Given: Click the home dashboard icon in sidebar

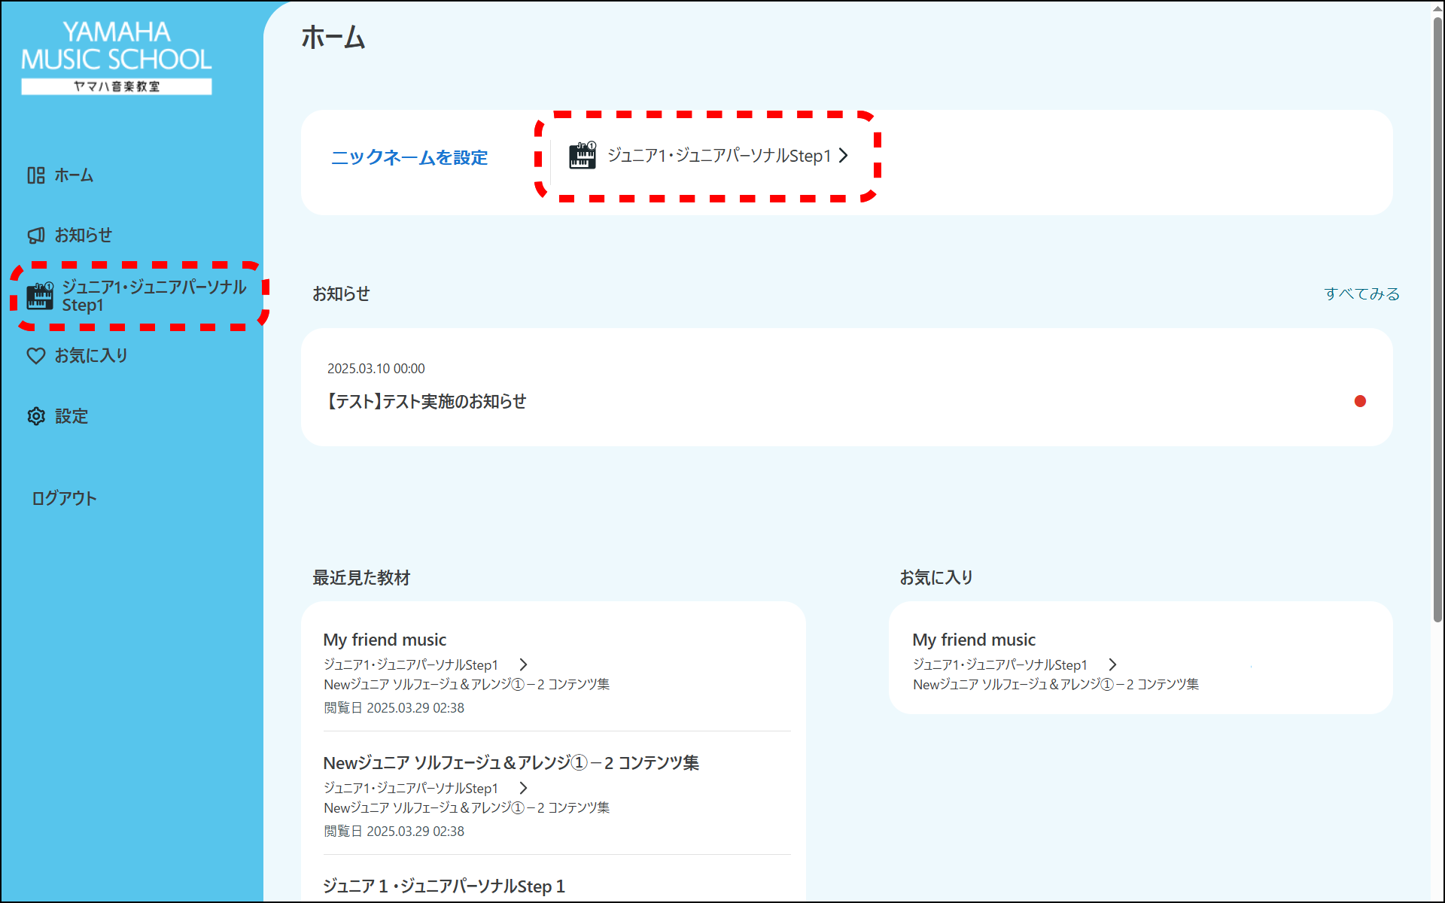Looking at the screenshot, I should (x=36, y=175).
